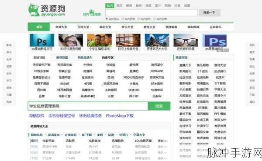Open the 迅影网 link in movie list
This screenshot has width=262, height=161.
[x=70, y=141]
